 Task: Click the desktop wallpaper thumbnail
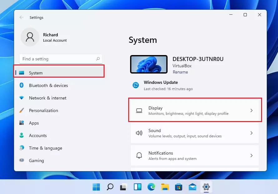pyautogui.click(x=149, y=64)
